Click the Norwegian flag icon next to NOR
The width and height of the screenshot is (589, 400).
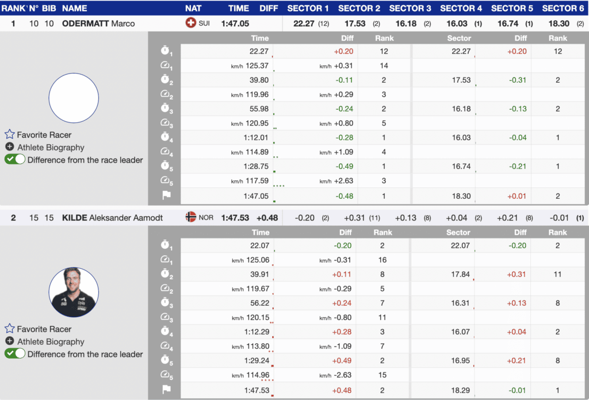[190, 218]
